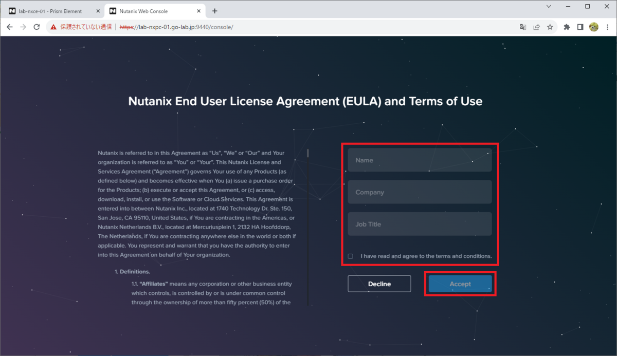The height and width of the screenshot is (356, 617).
Task: Click the EULA text scrollbar handle
Action: click(x=307, y=153)
